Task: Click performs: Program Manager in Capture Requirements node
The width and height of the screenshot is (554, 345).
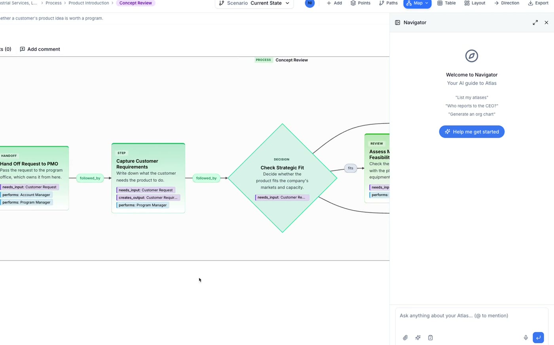Action: pos(143,205)
